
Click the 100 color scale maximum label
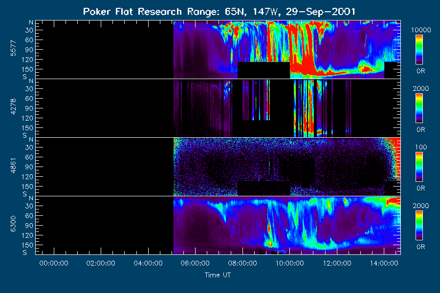(x=420, y=147)
